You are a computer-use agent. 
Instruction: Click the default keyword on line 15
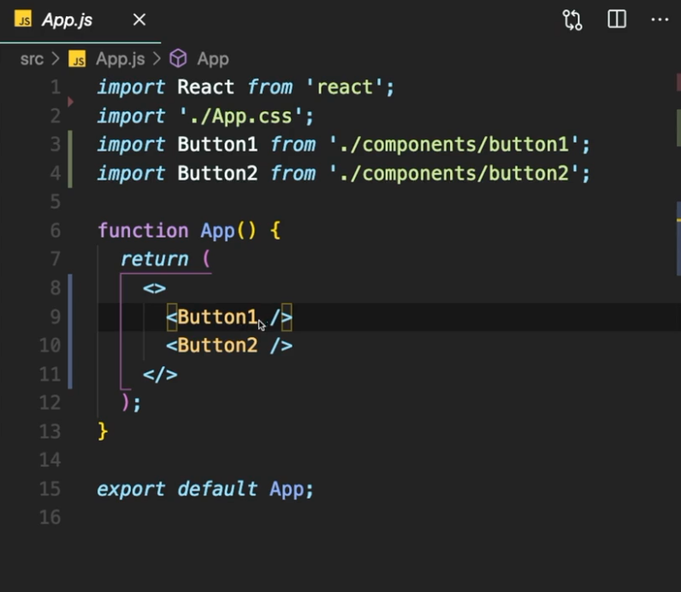coord(217,488)
